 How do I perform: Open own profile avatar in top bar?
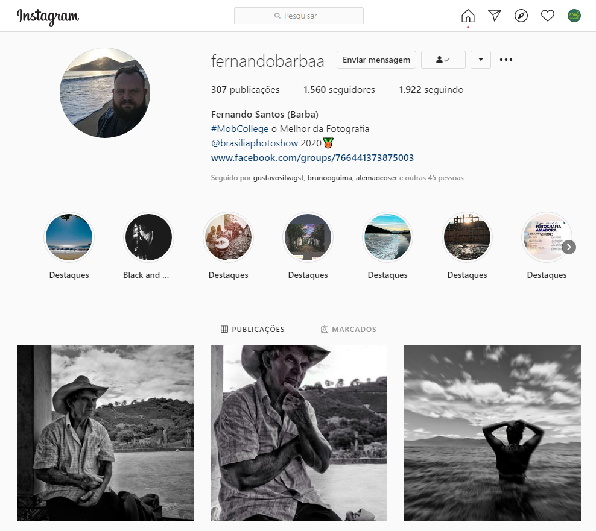click(574, 16)
